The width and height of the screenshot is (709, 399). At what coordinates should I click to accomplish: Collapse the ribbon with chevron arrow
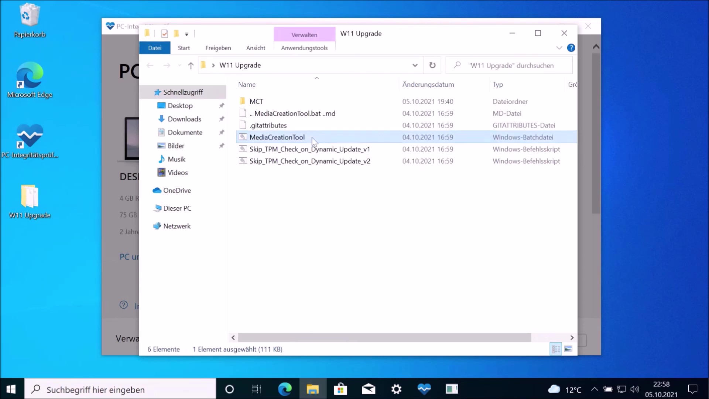tap(559, 48)
